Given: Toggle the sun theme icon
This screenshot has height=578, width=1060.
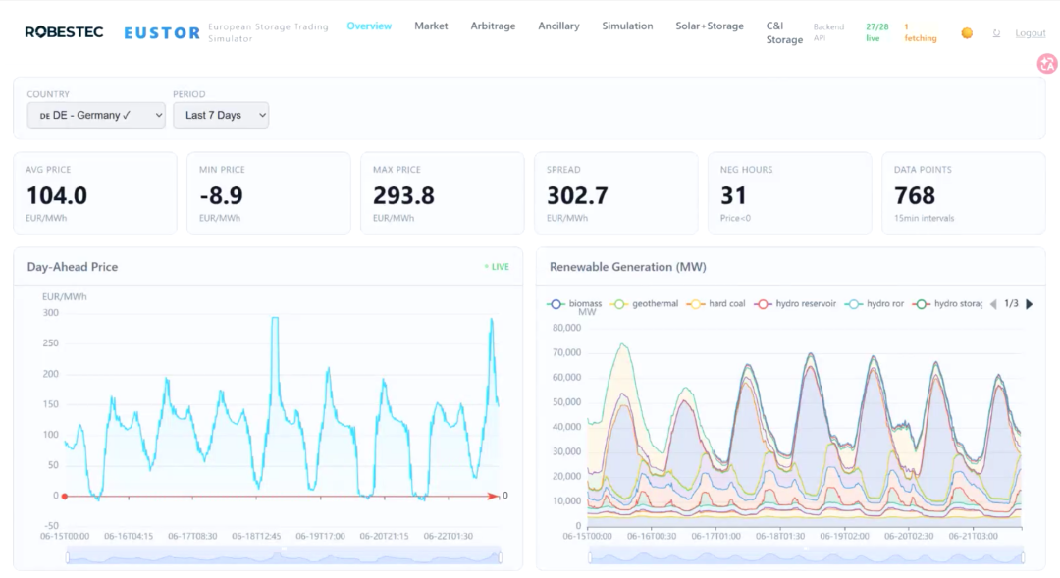Looking at the screenshot, I should 967,33.
